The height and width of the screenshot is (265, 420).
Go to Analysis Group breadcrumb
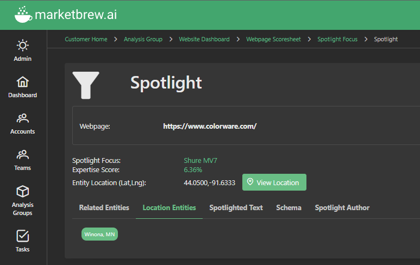(143, 39)
